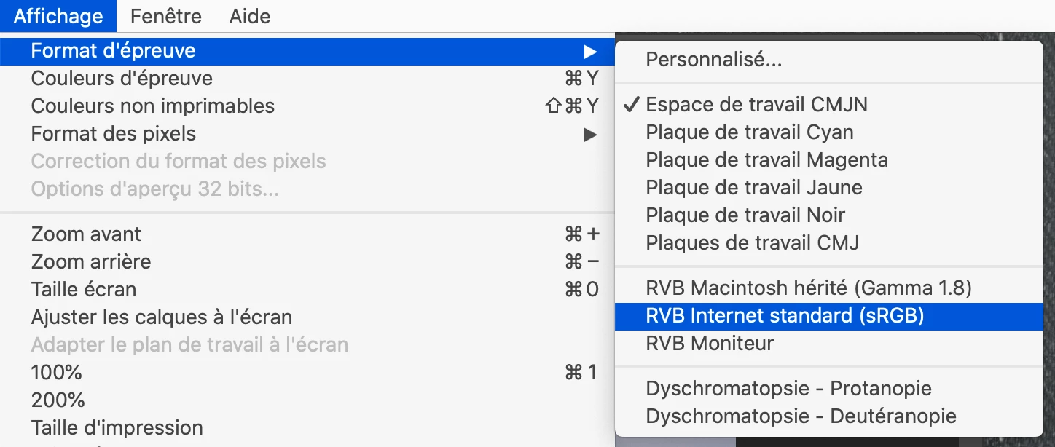1055x447 pixels.
Task: Click Taille écran
Action: point(83,290)
